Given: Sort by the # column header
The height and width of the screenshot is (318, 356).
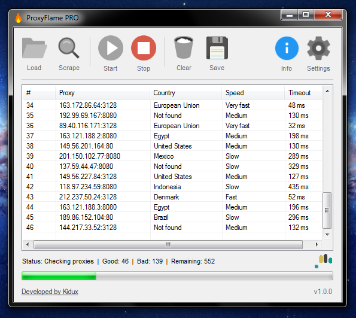Looking at the screenshot, I should (x=39, y=93).
